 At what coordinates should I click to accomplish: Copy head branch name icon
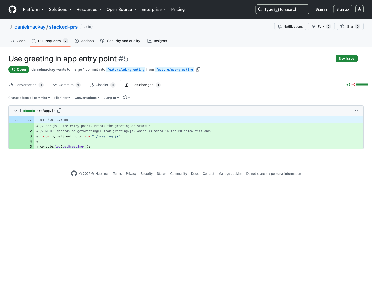198,69
